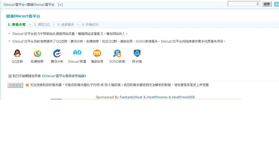Screen dimensions: 279x161
Task: Expand the [+] link in breadcrumb
Action: 60,5
